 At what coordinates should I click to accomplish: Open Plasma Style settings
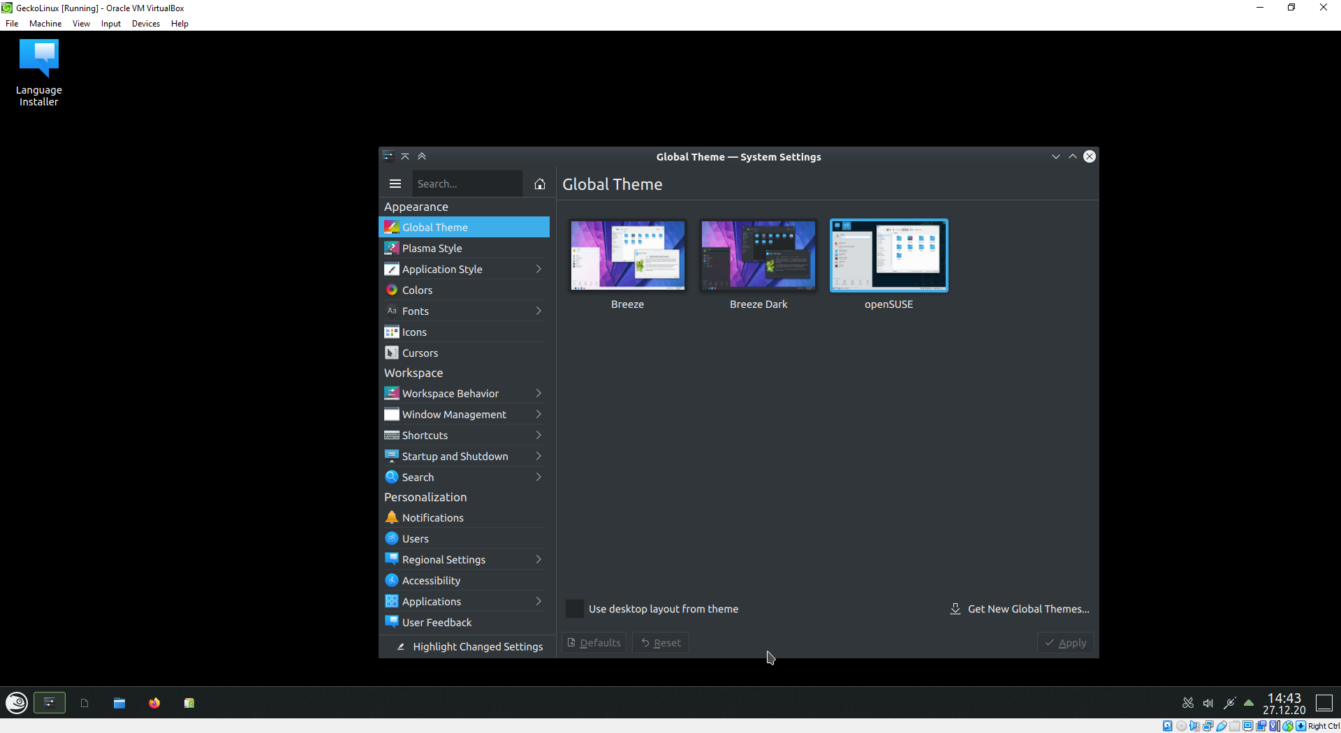464,248
